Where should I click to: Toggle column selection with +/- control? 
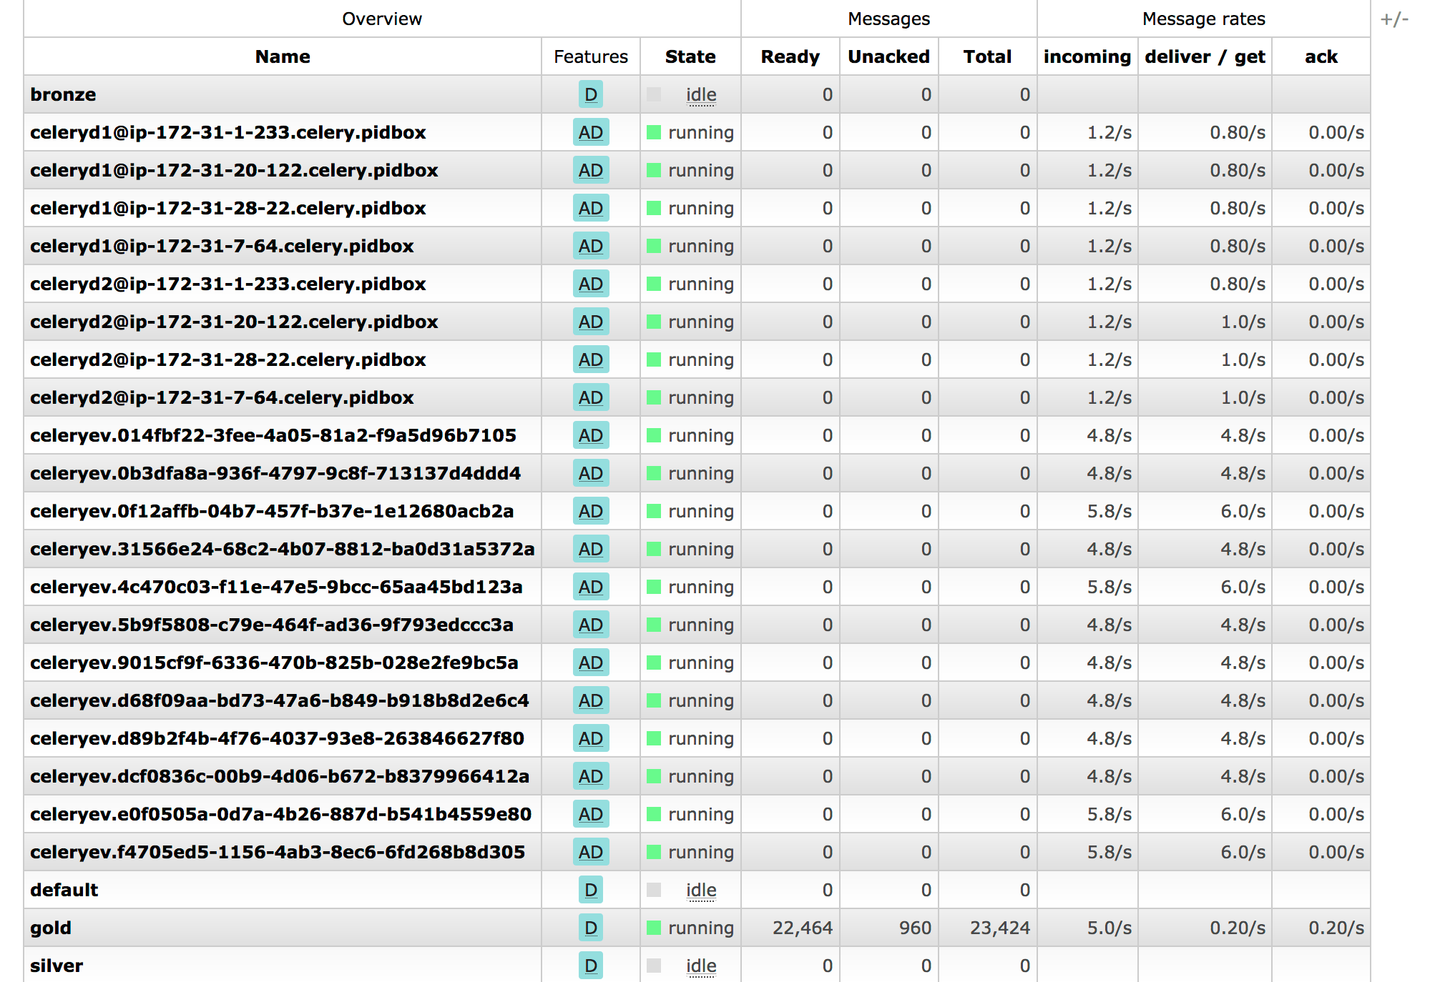(1394, 19)
